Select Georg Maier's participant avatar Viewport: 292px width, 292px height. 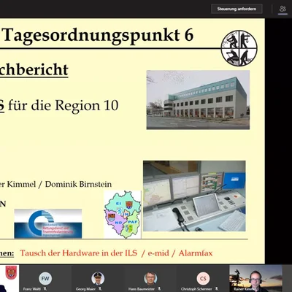(x=98, y=279)
